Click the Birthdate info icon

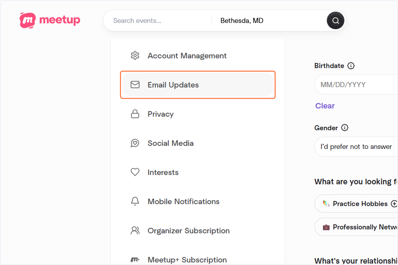351,66
